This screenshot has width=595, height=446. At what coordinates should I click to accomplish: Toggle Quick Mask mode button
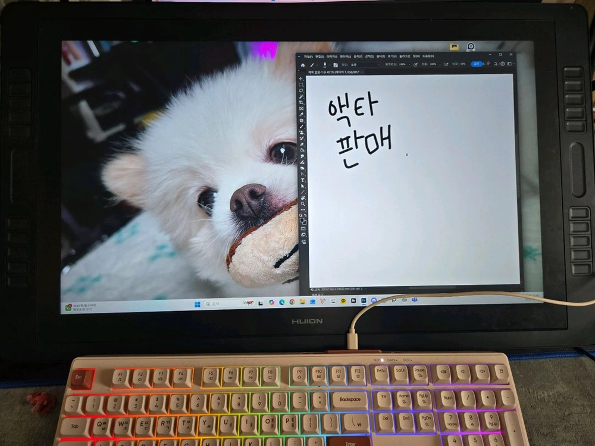pos(303,229)
